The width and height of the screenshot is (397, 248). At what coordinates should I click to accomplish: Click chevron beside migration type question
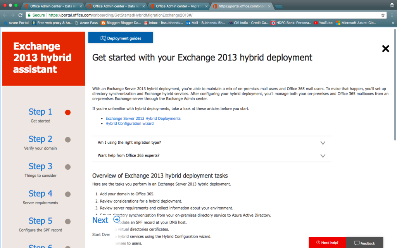(x=323, y=143)
